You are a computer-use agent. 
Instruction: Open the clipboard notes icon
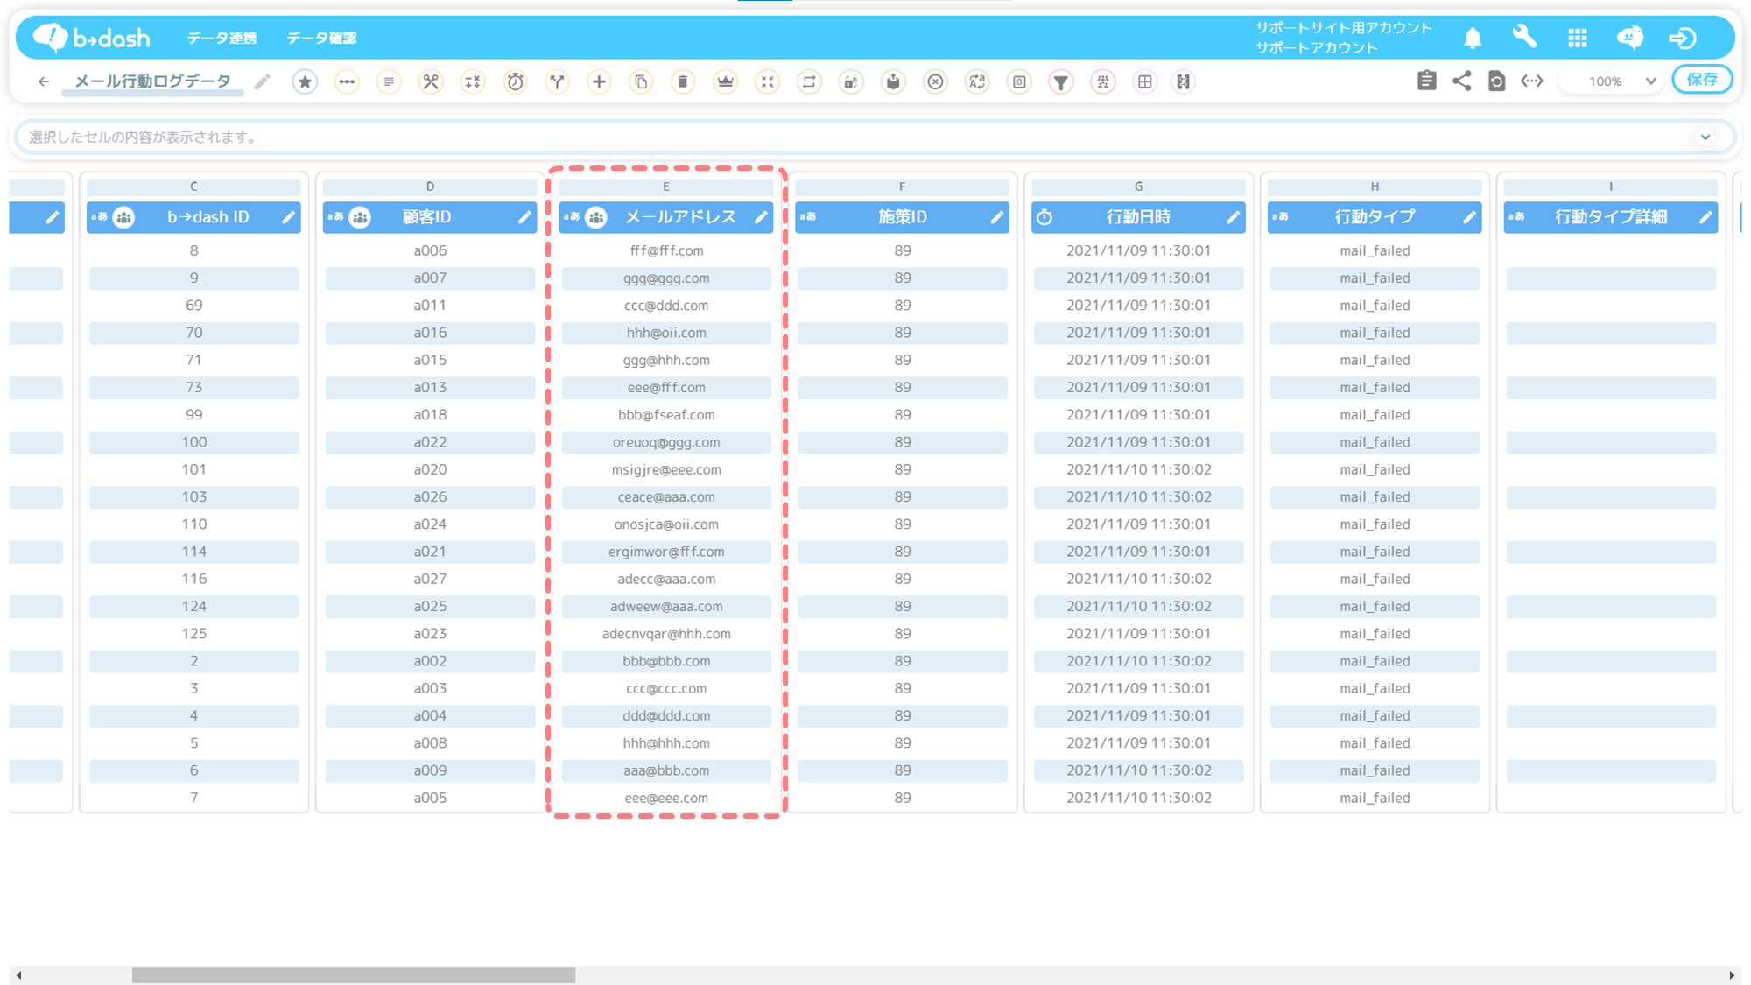tap(1426, 81)
